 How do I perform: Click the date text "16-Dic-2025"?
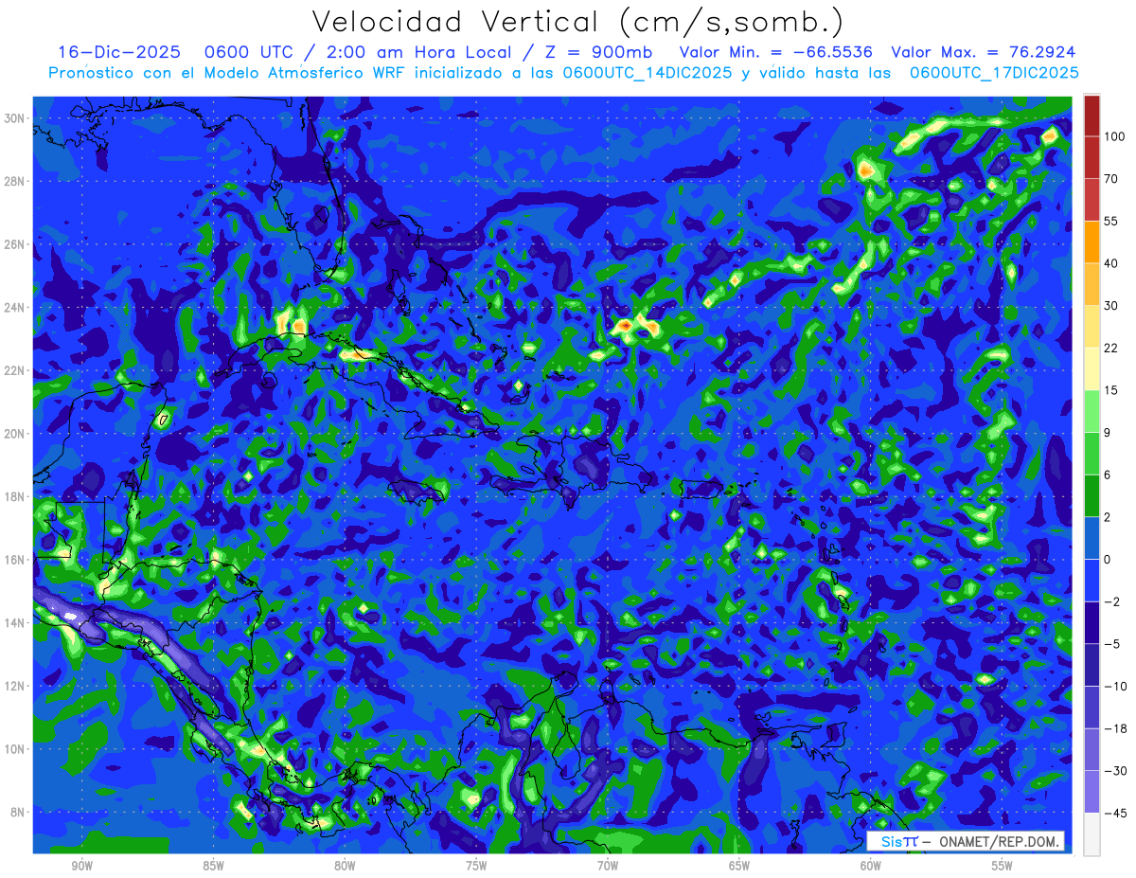point(118,52)
